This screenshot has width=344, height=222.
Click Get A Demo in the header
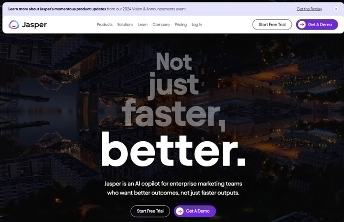click(x=317, y=25)
